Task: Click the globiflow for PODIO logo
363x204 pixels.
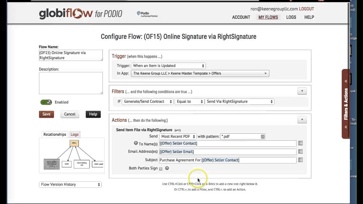Action: pos(81,14)
